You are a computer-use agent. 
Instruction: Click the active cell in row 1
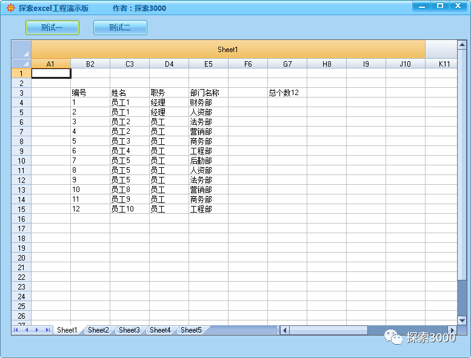coord(51,73)
